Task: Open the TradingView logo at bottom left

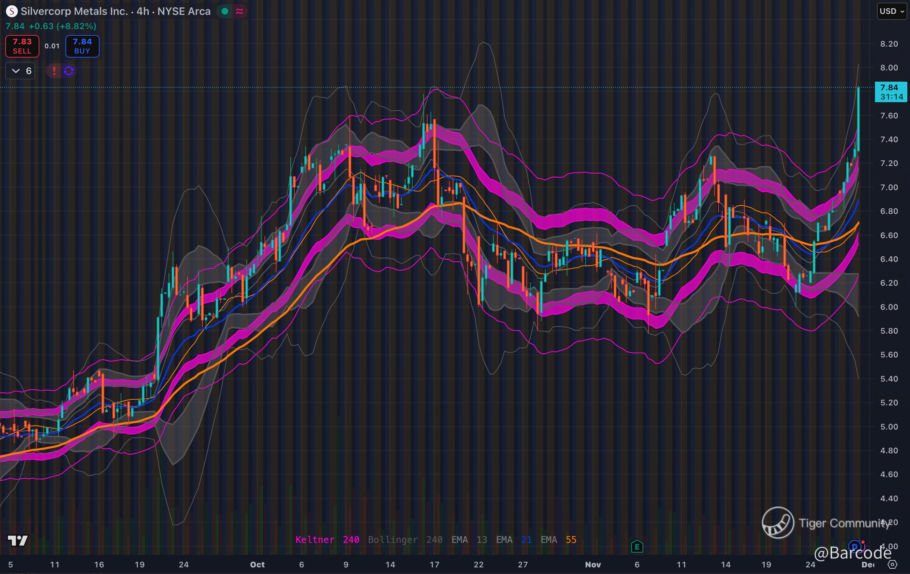Action: pos(18,540)
